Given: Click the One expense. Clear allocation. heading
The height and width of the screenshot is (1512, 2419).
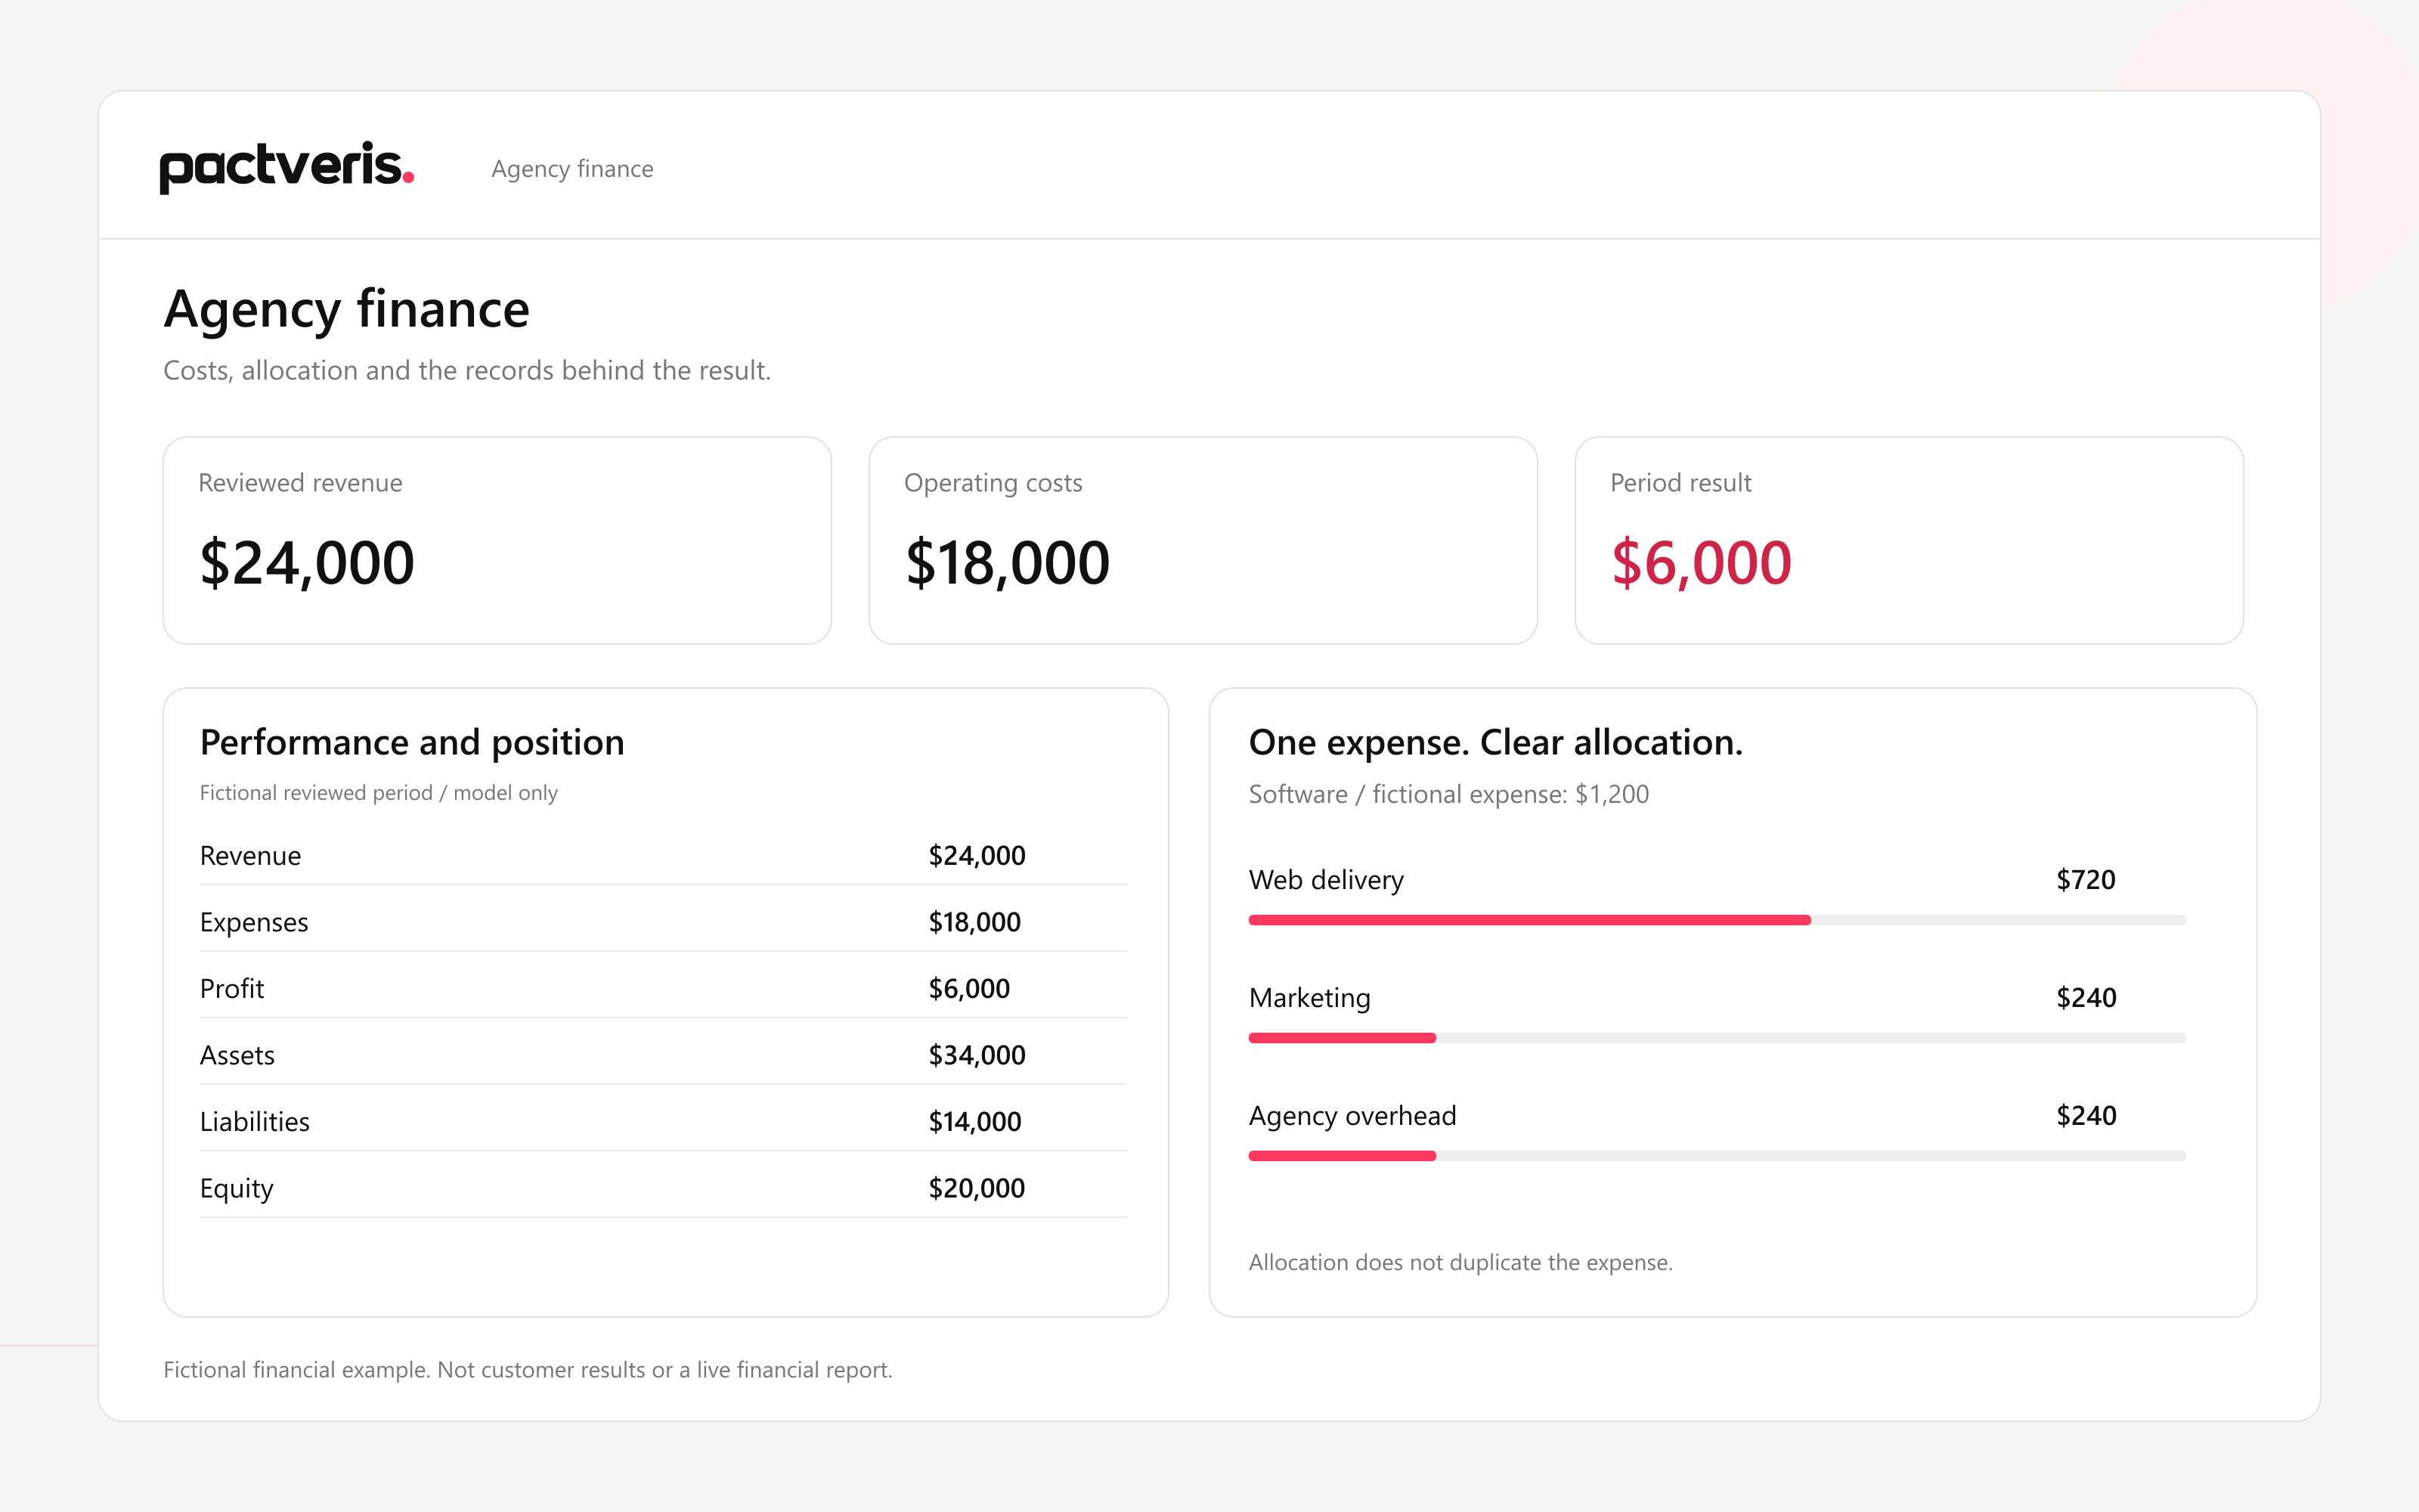Looking at the screenshot, I should pyautogui.click(x=1495, y=742).
